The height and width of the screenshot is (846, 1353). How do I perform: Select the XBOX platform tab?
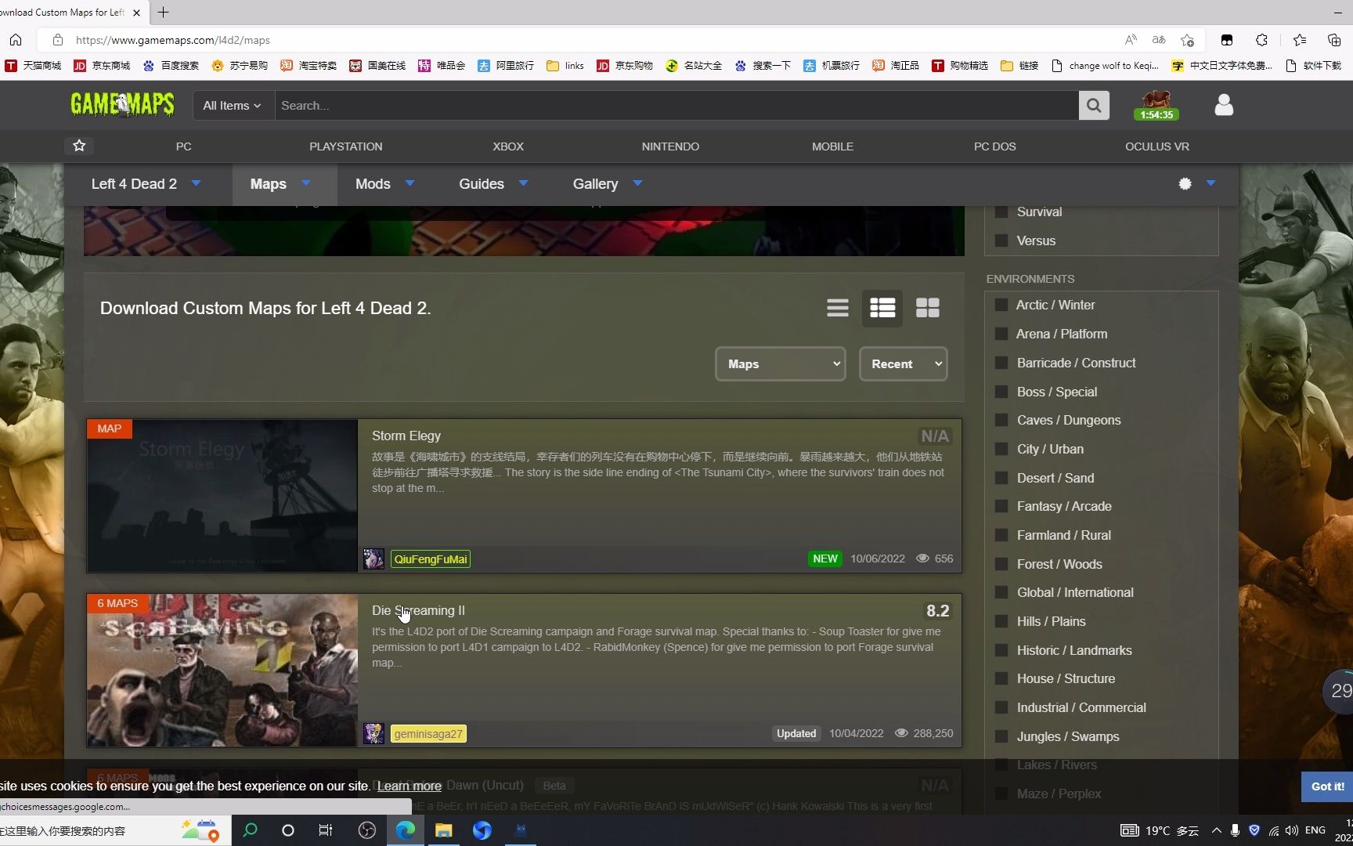click(x=508, y=146)
